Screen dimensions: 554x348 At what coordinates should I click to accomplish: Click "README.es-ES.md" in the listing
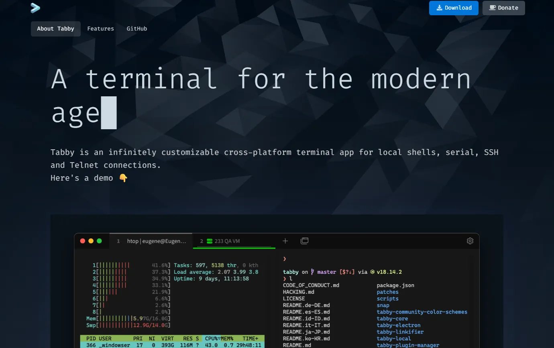coord(306,312)
